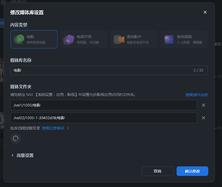This screenshot has width=222, height=187.
Task: Click the /vol1/1000/电影 folder path field
Action: tap(104, 105)
